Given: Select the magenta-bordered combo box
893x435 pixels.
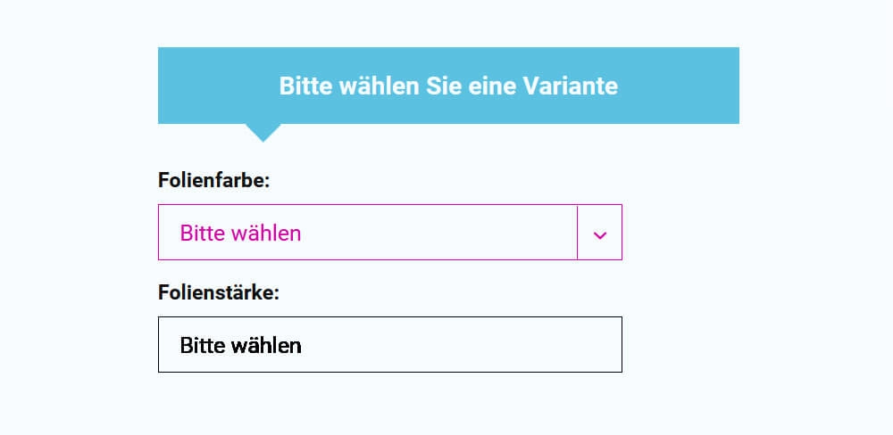Looking at the screenshot, I should (x=368, y=233).
